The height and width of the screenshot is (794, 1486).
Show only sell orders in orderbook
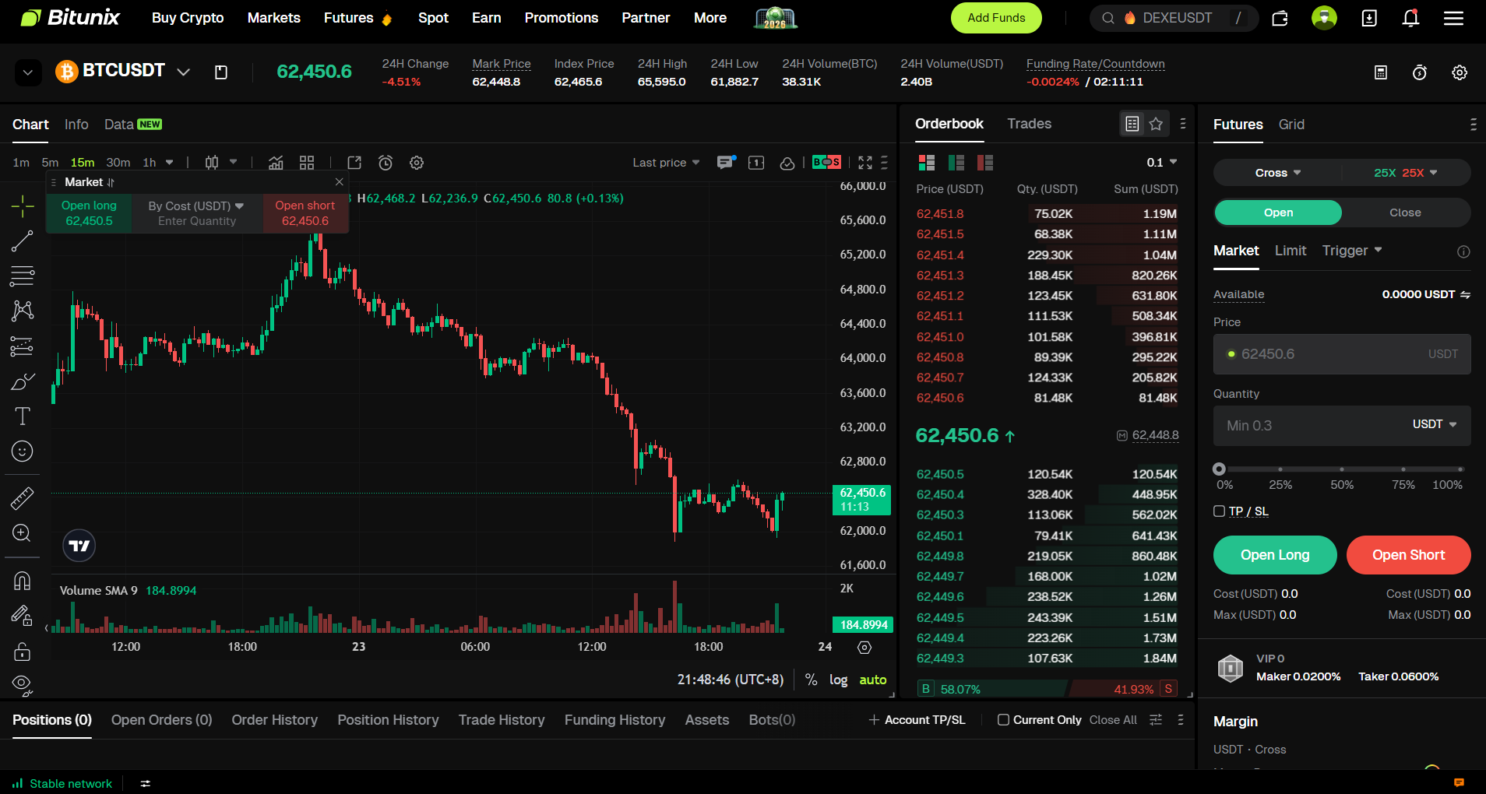[985, 163]
